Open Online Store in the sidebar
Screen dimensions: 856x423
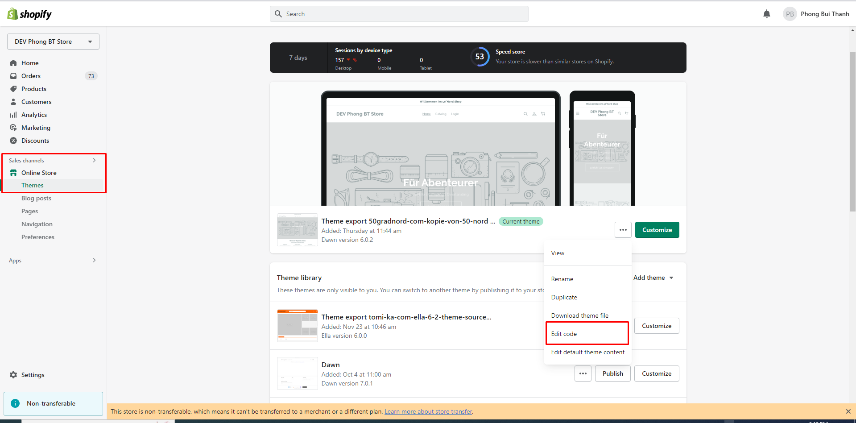click(x=39, y=173)
